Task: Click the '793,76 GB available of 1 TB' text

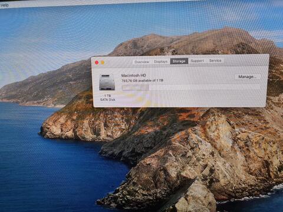Action: pos(142,81)
